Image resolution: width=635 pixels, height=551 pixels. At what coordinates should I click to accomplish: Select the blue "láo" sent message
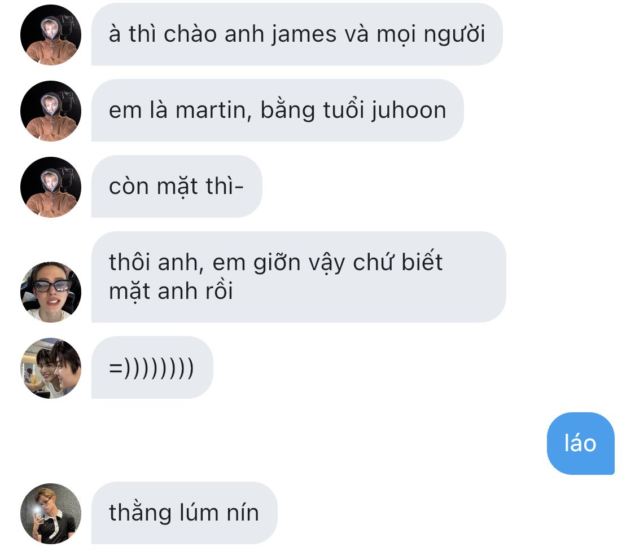[580, 443]
